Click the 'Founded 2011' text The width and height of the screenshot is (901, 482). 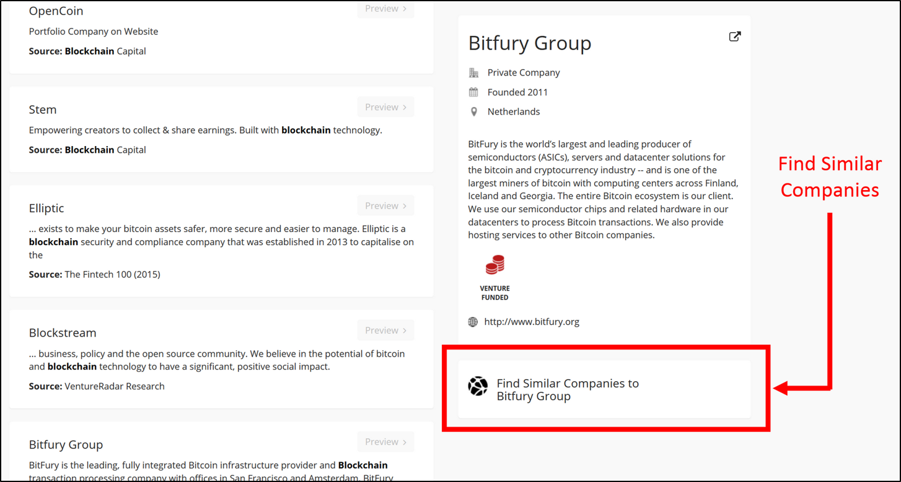[517, 92]
